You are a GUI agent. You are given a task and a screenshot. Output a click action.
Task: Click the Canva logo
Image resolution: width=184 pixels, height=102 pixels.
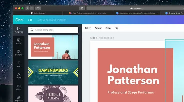(x=19, y=20)
